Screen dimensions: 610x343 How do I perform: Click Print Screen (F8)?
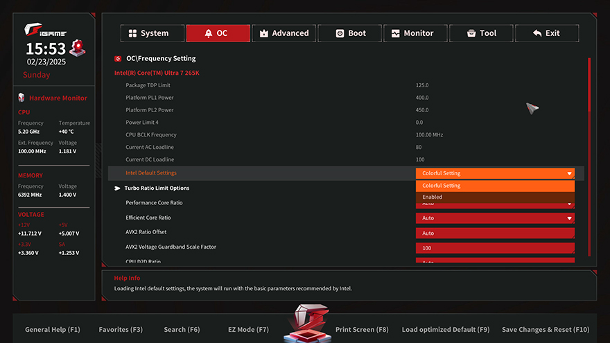[x=362, y=329]
